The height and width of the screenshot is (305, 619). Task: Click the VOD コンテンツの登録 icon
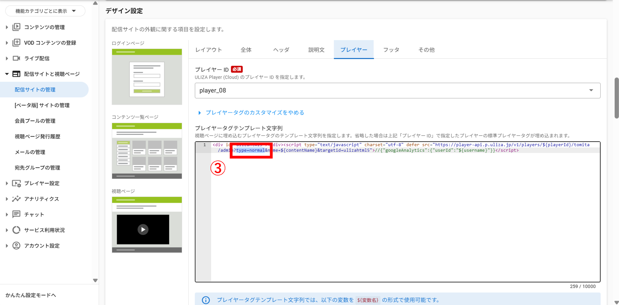coord(16,42)
